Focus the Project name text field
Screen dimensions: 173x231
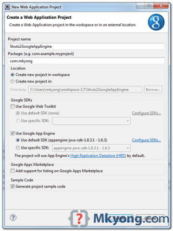click(x=86, y=46)
